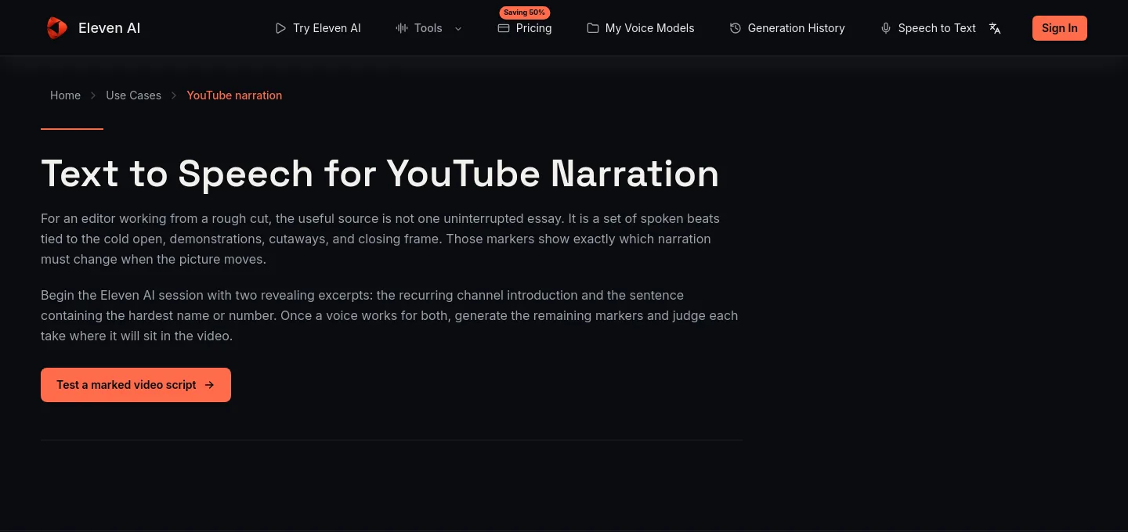The height and width of the screenshot is (532, 1128).
Task: Click the card icon beside Pricing
Action: (x=504, y=28)
